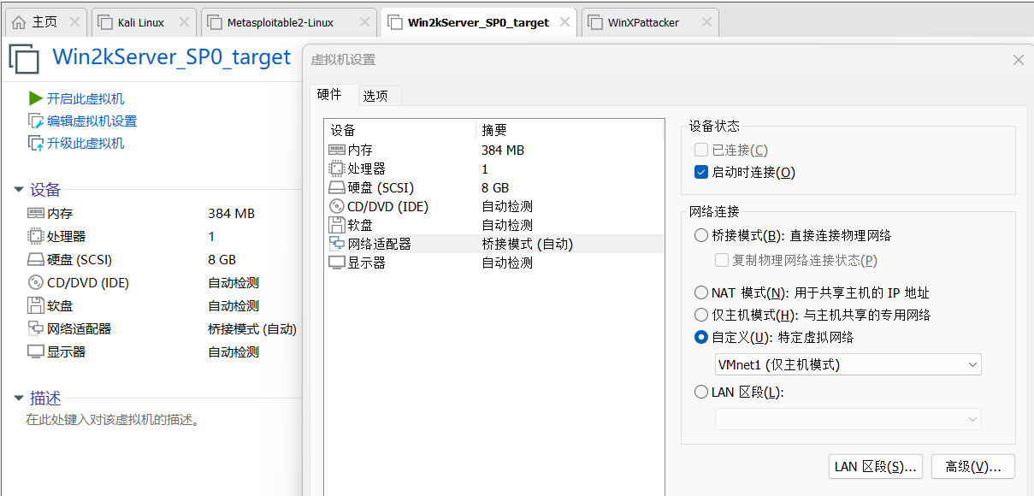Select the 仅主机模式(H) radio button

701,315
